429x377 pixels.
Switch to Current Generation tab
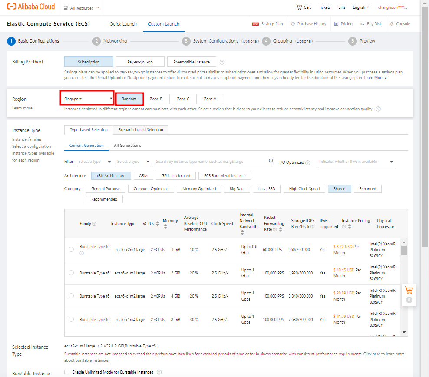click(86, 145)
